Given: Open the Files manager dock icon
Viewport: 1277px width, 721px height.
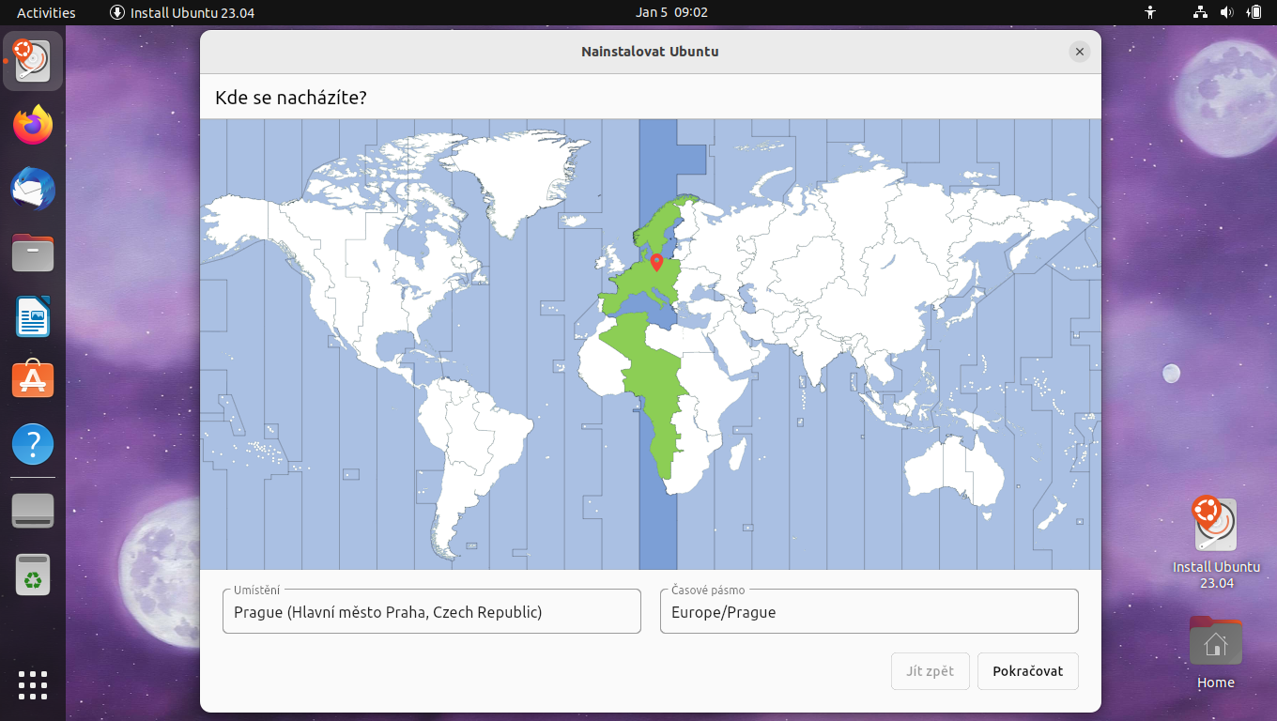Looking at the screenshot, I should click(33, 253).
